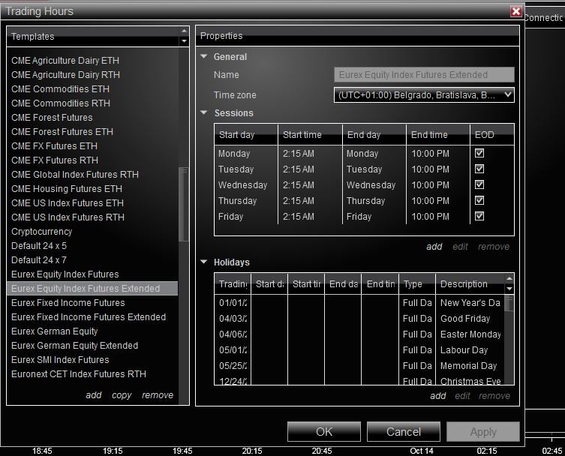Screen dimensions: 565x456
Task: Click remove link under Sessions table
Action: click(494, 247)
